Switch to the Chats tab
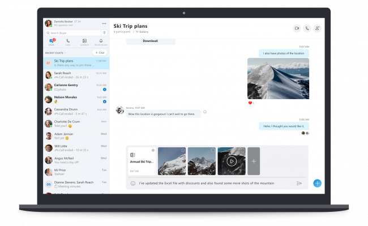Image resolution: width=368 pixels, height=226 pixels. click(x=52, y=42)
